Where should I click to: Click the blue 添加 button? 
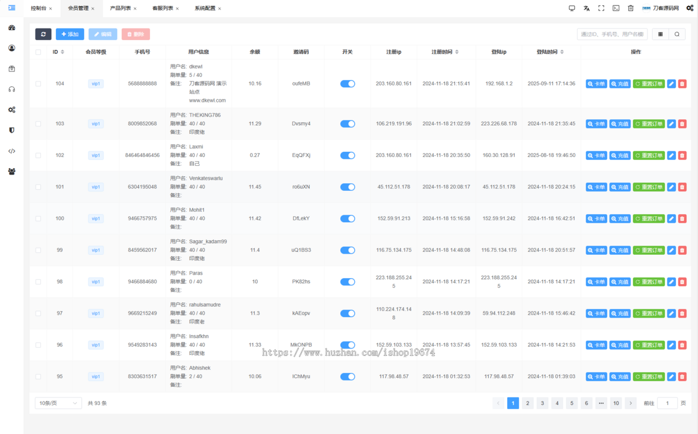coord(70,34)
